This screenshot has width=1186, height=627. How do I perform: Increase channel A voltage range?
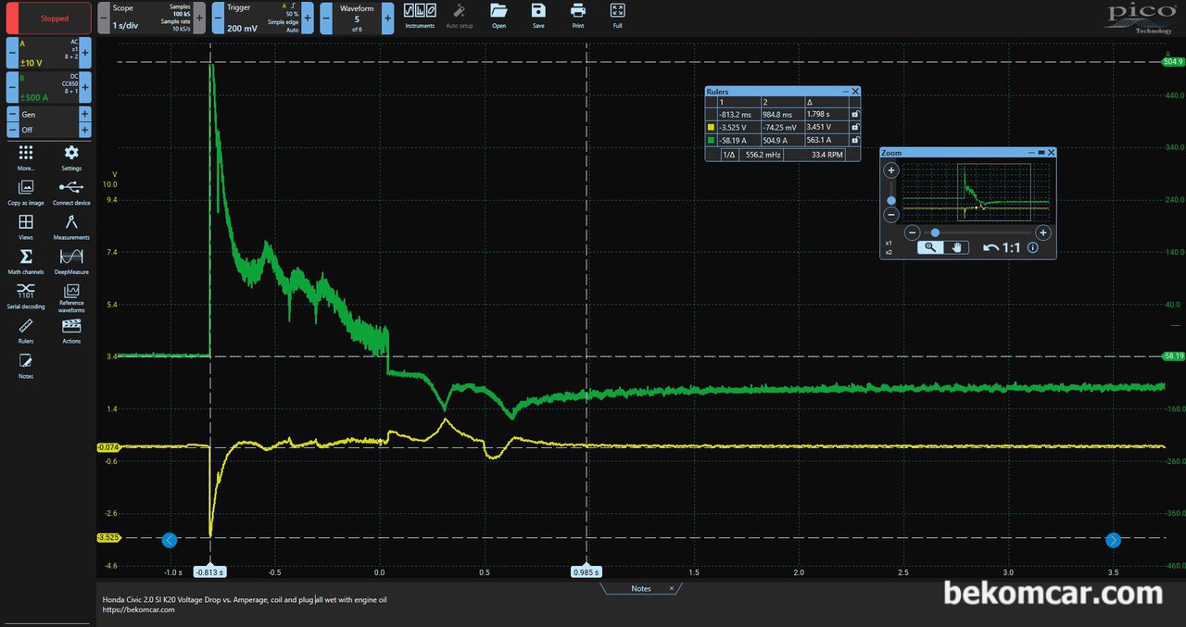[x=85, y=52]
